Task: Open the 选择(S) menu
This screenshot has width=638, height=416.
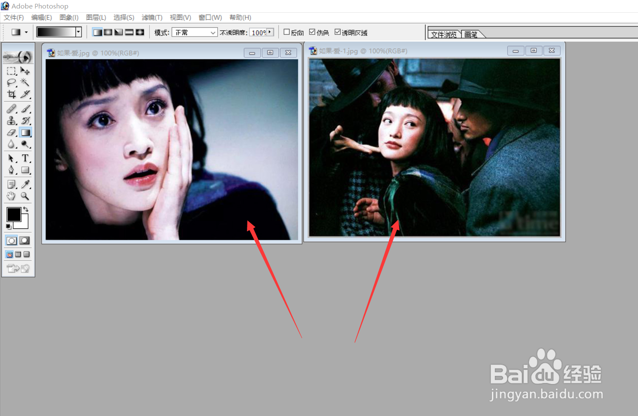Action: point(124,17)
